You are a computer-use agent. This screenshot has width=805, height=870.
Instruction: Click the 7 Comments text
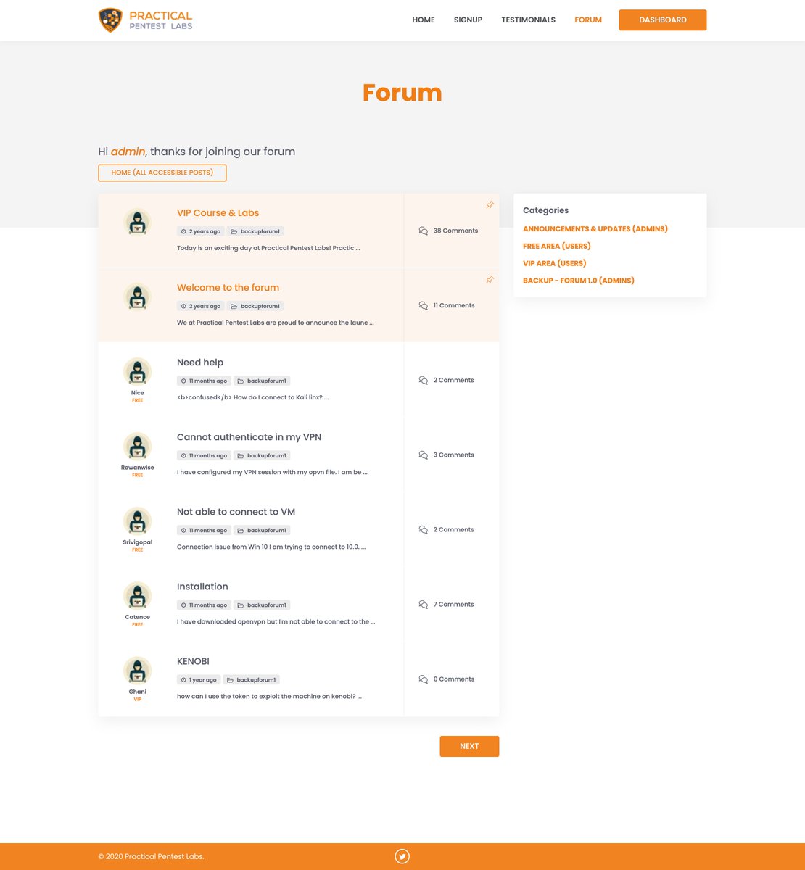pos(453,604)
